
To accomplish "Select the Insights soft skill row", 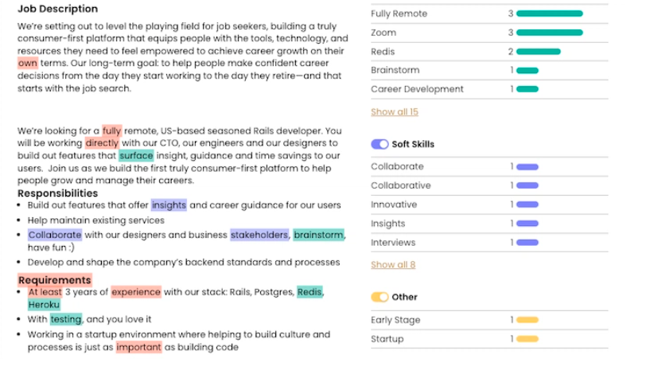I will pyautogui.click(x=489, y=224).
